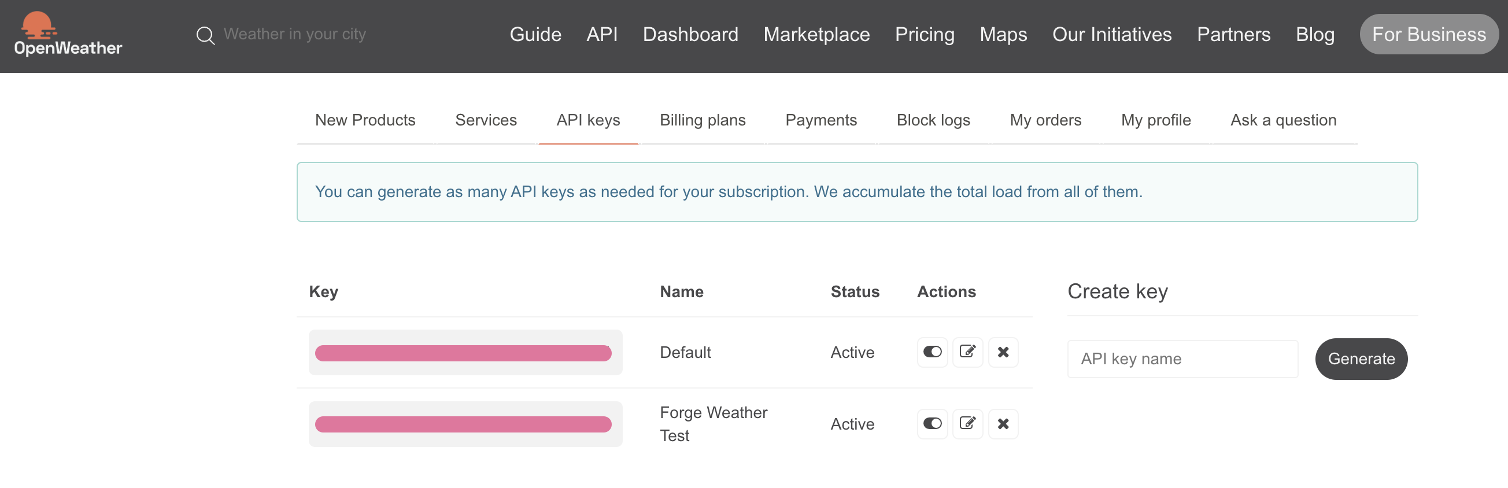1508x488 pixels.
Task: Click the OpenWeather logo
Action: 68,34
